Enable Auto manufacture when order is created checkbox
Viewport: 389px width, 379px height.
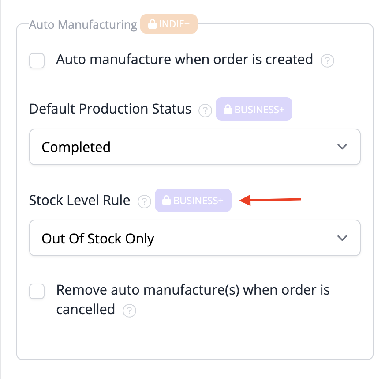(x=37, y=61)
